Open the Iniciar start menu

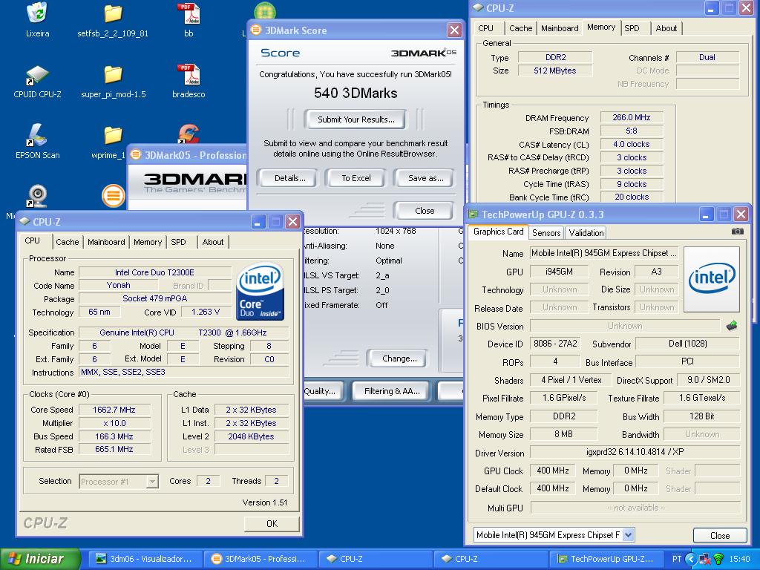click(x=40, y=559)
